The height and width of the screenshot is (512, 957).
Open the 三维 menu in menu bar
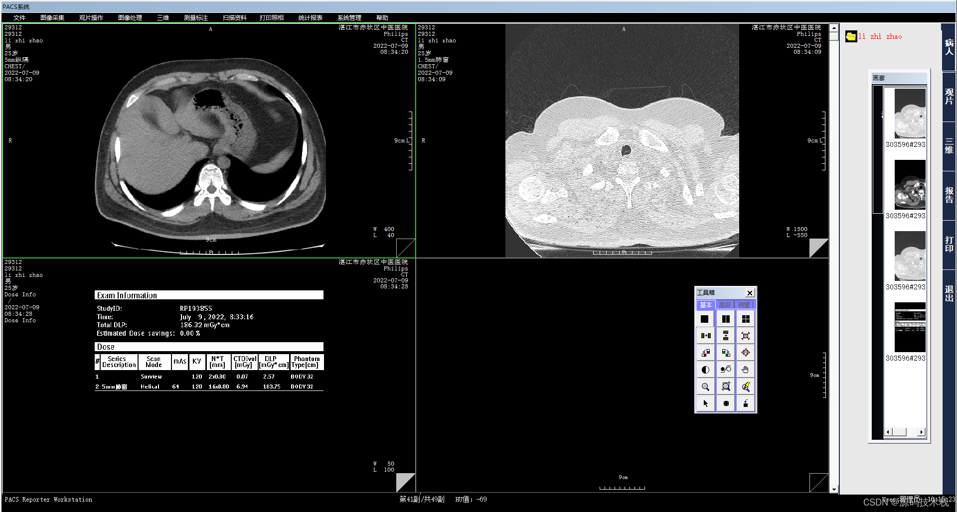coord(163,18)
